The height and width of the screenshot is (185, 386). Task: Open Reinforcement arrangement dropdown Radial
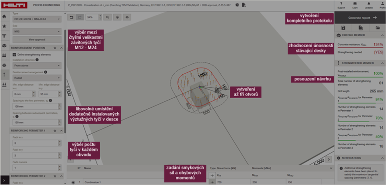point(37,78)
